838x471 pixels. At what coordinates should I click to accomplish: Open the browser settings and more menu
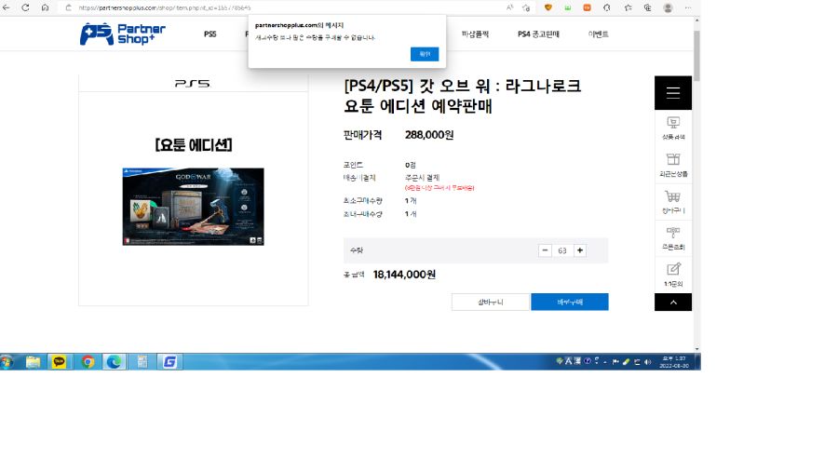click(x=688, y=7)
